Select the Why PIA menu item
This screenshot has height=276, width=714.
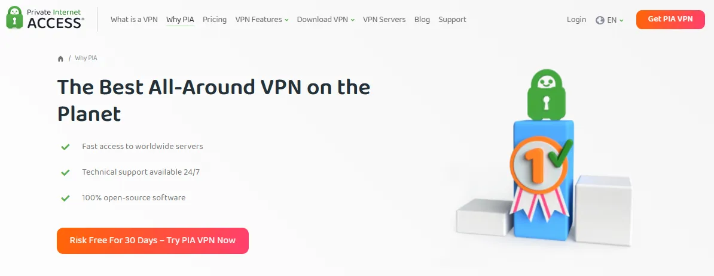[180, 20]
